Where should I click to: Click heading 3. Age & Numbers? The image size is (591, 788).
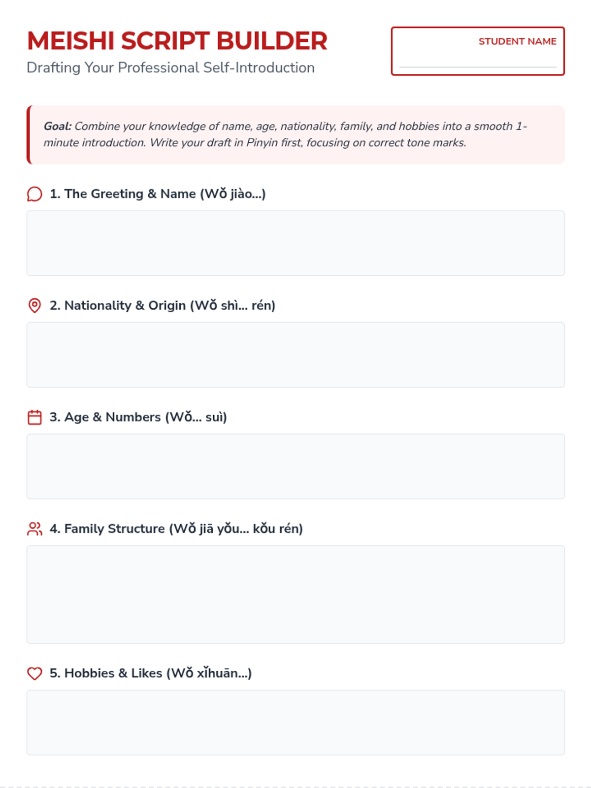[138, 417]
